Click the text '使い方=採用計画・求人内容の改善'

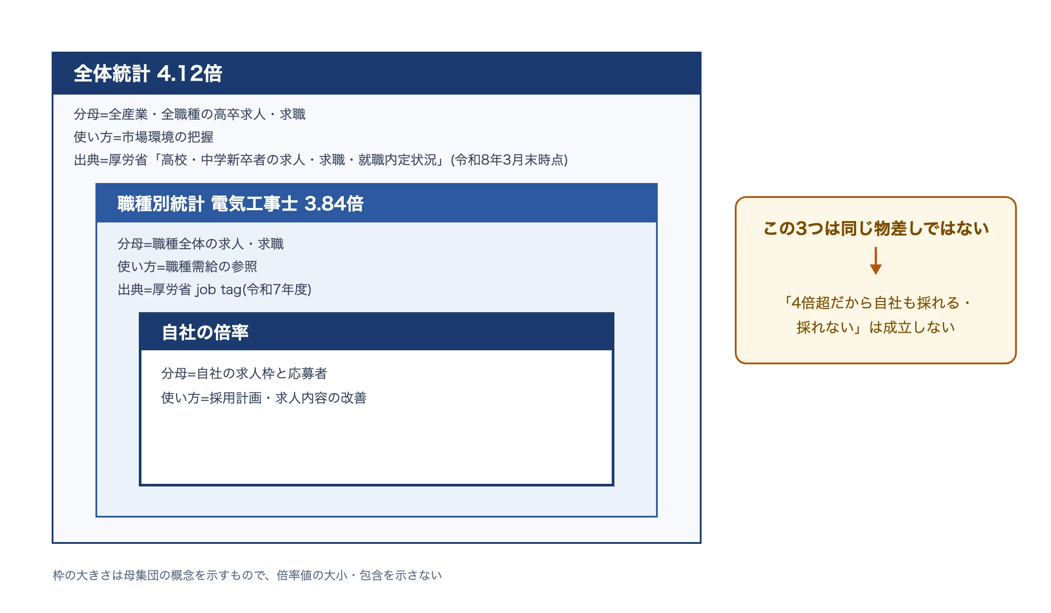coord(264,398)
